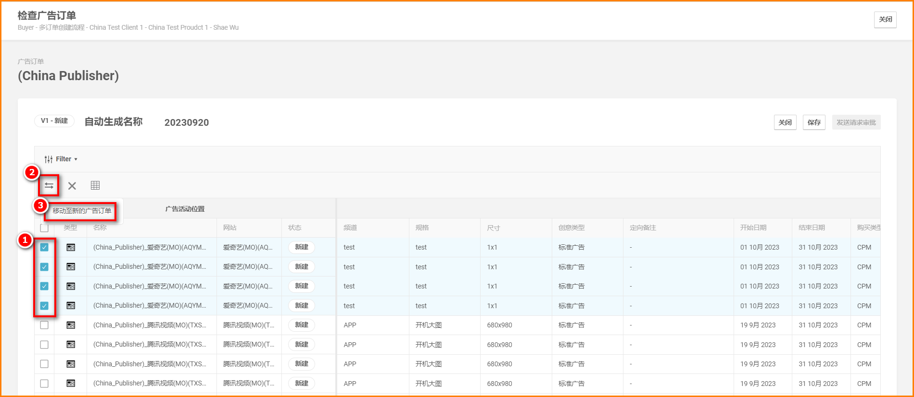Sort by the 创意类型 column header
914x397 pixels.
pyautogui.click(x=571, y=228)
